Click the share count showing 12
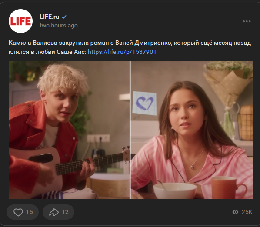 pos(65,212)
